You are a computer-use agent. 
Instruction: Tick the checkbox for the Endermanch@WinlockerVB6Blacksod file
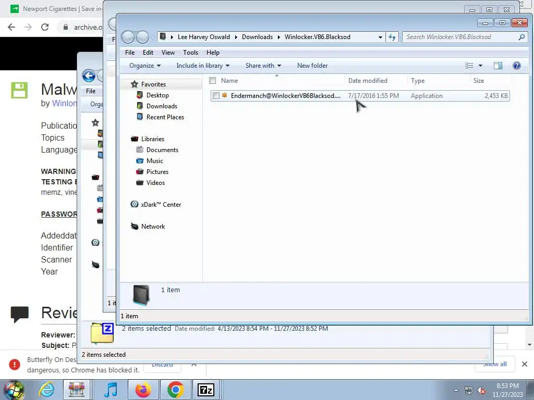click(x=216, y=96)
